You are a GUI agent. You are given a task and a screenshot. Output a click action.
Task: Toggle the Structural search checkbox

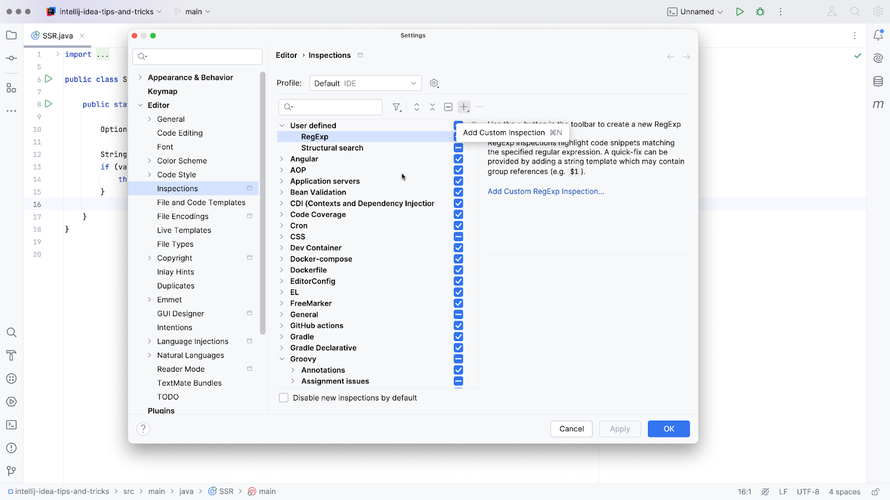pos(458,148)
